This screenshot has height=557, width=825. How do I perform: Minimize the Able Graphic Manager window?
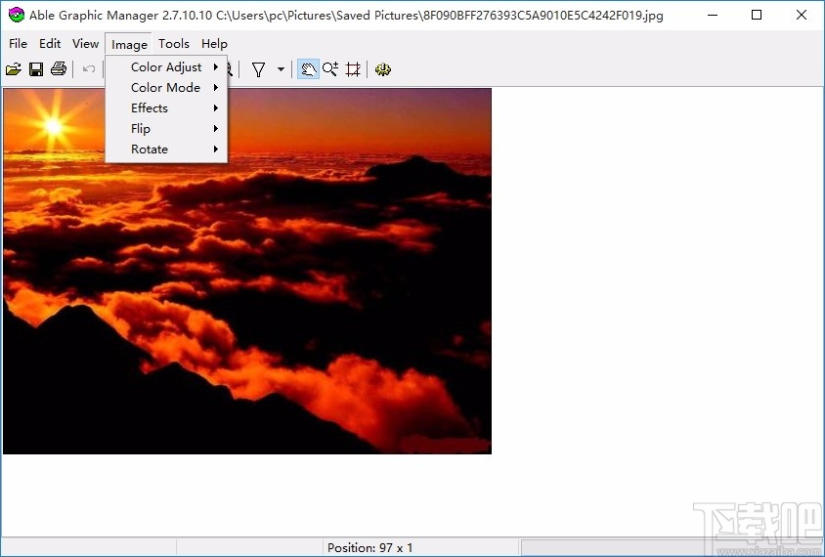(x=712, y=15)
